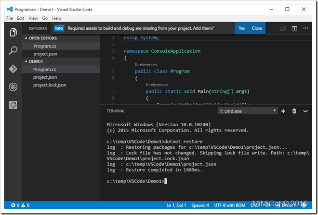Open the Extensions view in activity bar
The height and width of the screenshot is (215, 318).
coord(13,105)
